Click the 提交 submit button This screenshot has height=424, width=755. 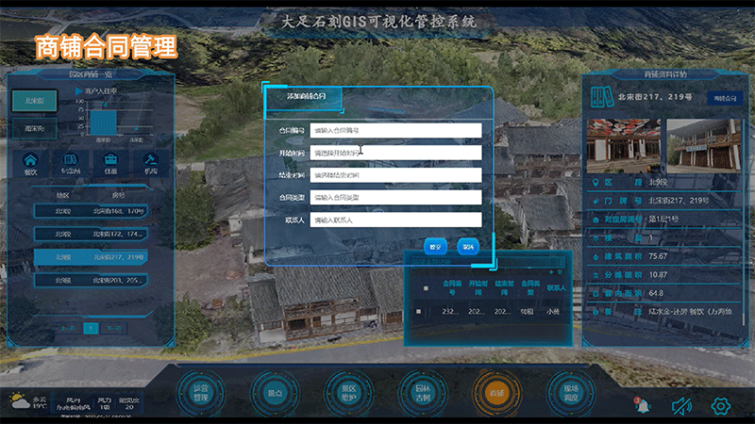[x=435, y=246]
